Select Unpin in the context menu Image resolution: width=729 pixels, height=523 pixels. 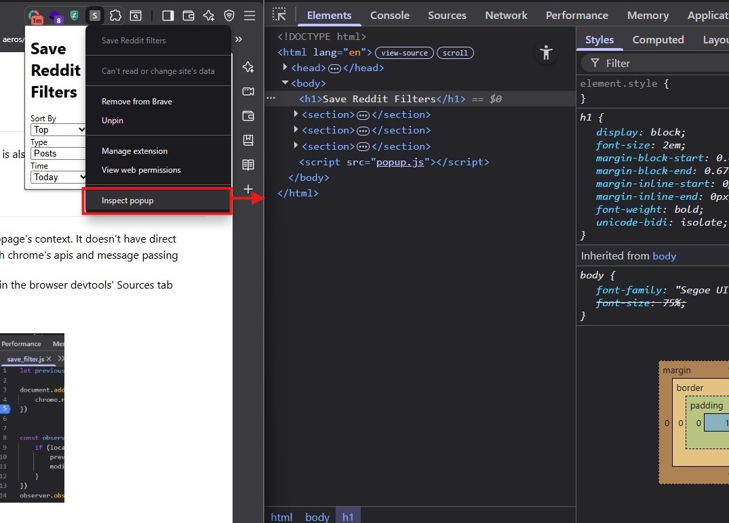pyautogui.click(x=158, y=121)
